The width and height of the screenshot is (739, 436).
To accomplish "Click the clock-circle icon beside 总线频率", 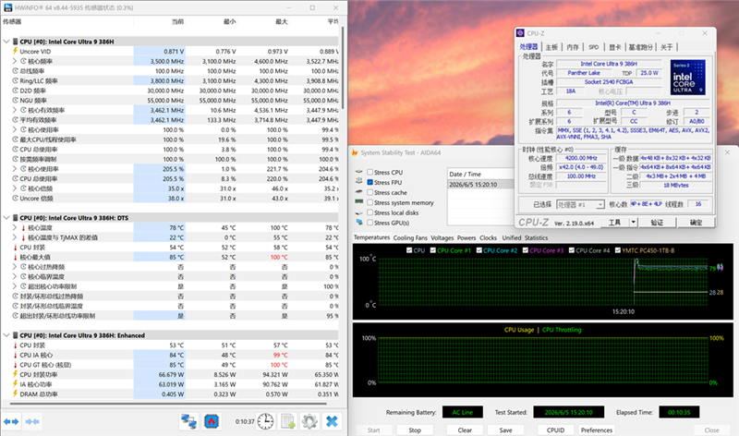I will point(15,71).
